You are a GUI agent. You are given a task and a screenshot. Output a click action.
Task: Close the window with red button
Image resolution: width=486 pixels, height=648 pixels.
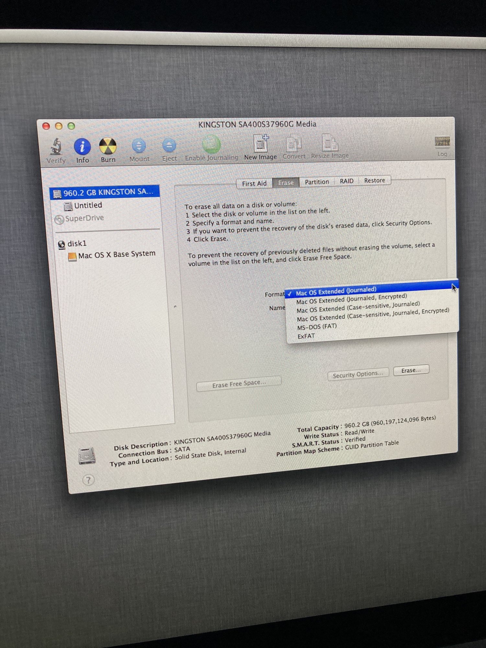46,126
